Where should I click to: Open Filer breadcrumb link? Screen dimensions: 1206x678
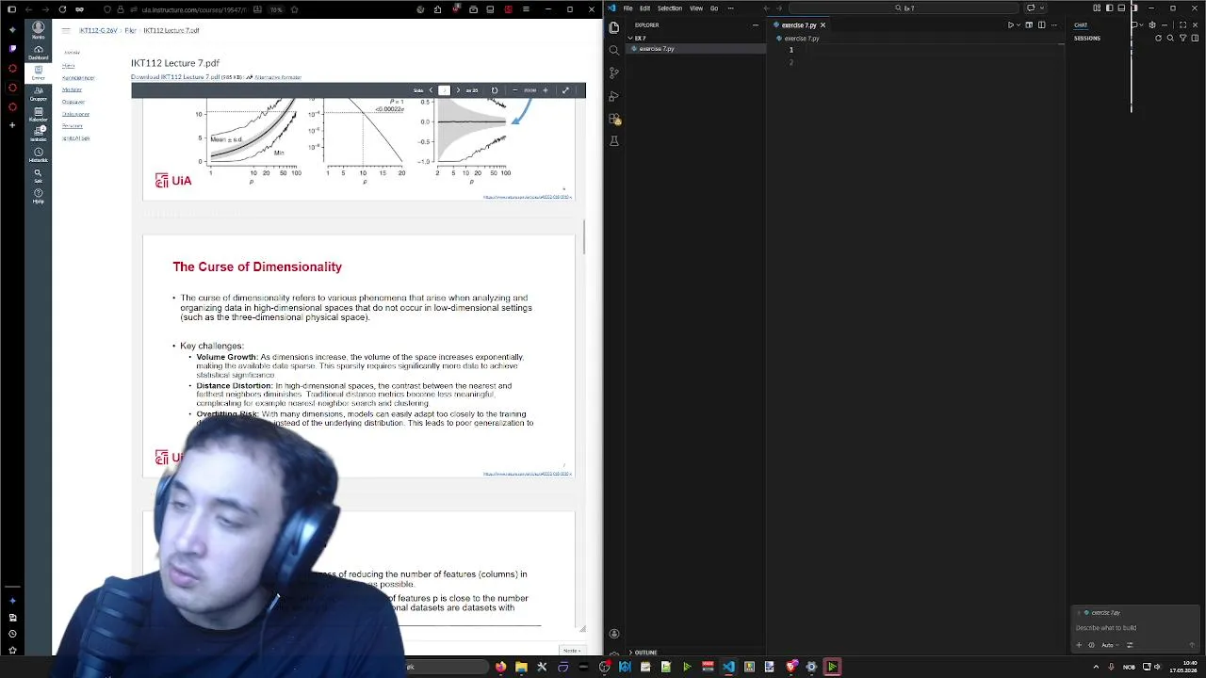pyautogui.click(x=130, y=31)
